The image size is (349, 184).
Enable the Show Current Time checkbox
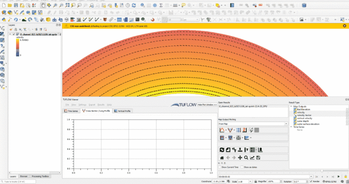coord(220,167)
